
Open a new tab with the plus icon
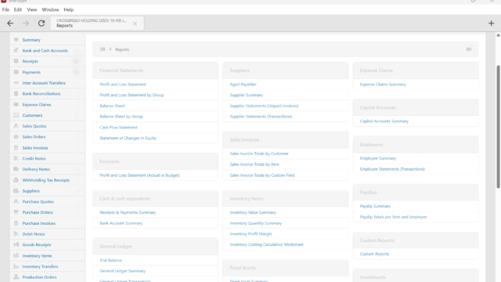click(x=491, y=23)
